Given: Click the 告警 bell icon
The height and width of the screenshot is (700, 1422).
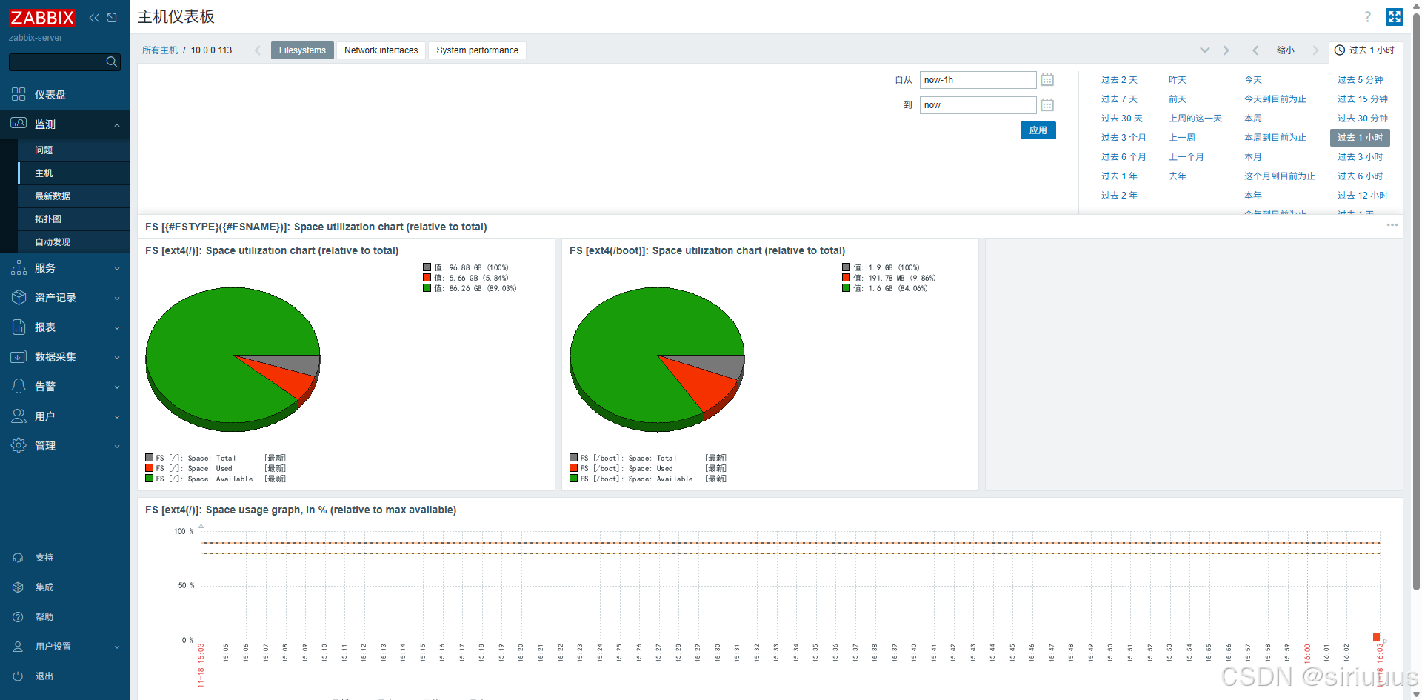Looking at the screenshot, I should (19, 386).
